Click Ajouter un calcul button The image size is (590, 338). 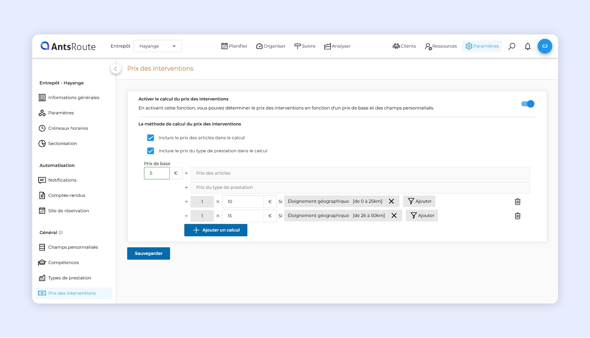216,230
